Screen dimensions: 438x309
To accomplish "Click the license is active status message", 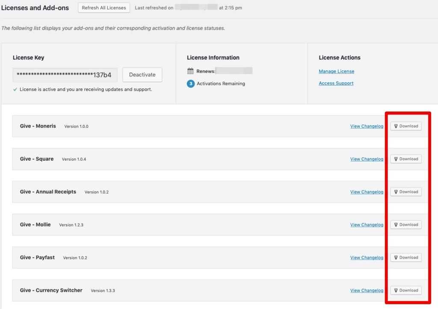I will click(86, 89).
